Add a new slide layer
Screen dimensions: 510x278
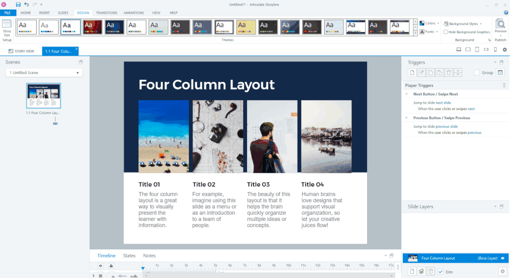[x=412, y=271]
